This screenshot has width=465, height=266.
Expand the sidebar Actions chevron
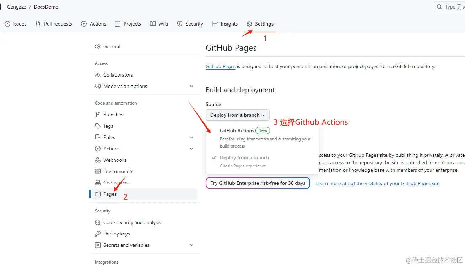(x=191, y=149)
